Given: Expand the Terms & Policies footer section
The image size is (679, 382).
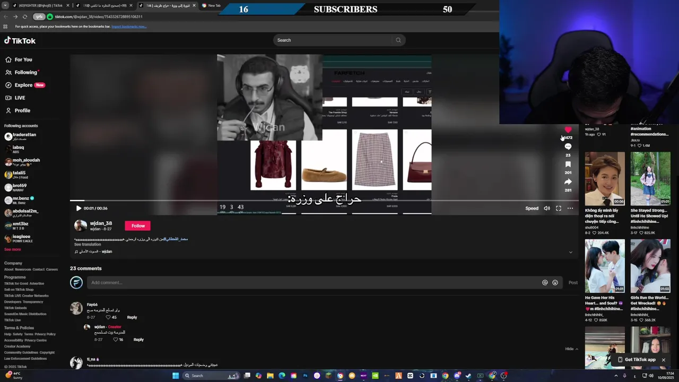Looking at the screenshot, I should tap(19, 328).
